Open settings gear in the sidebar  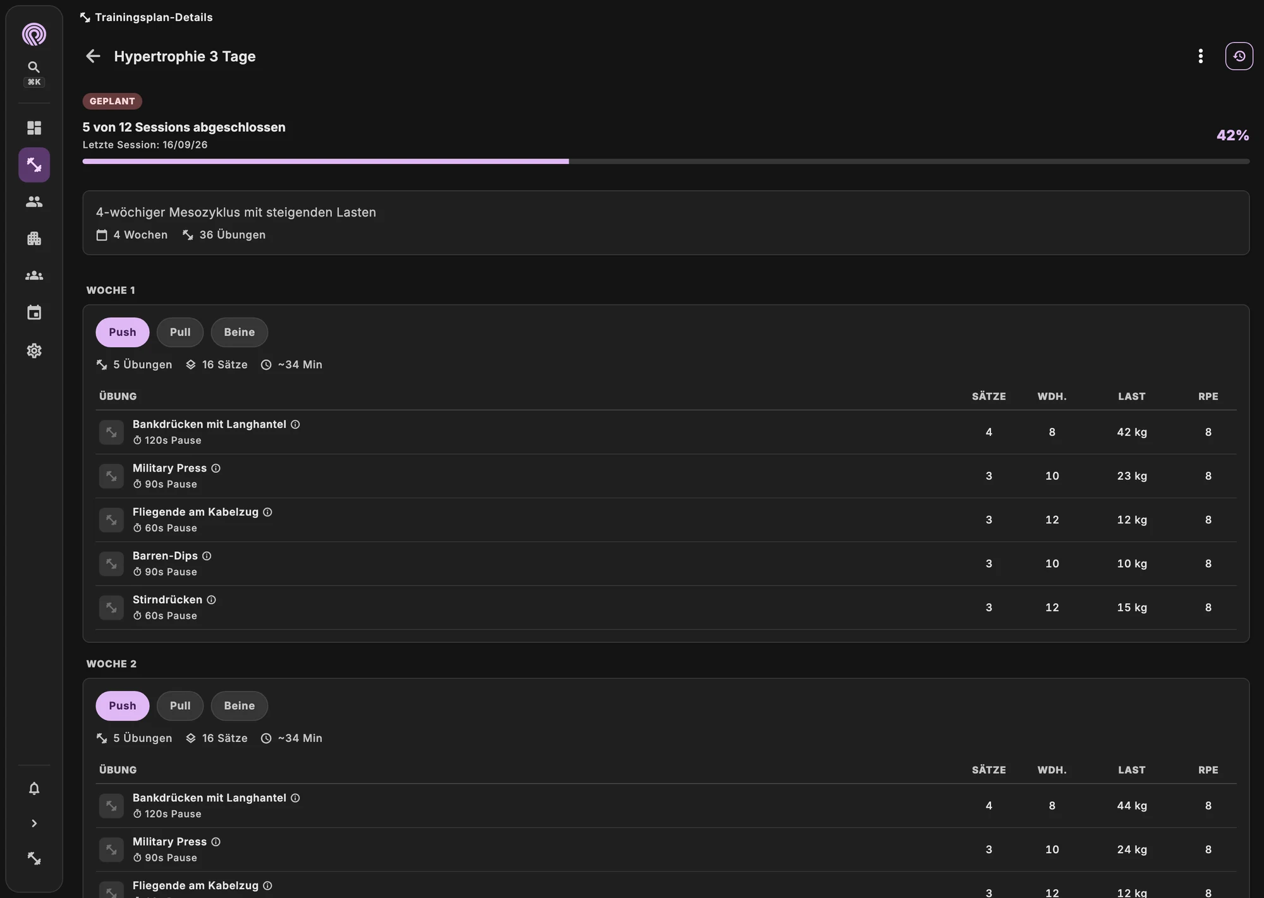point(34,350)
